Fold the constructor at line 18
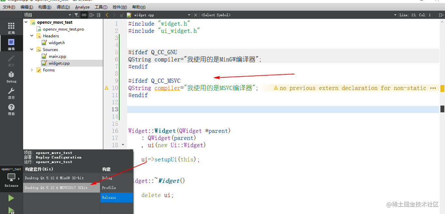 click(x=123, y=145)
